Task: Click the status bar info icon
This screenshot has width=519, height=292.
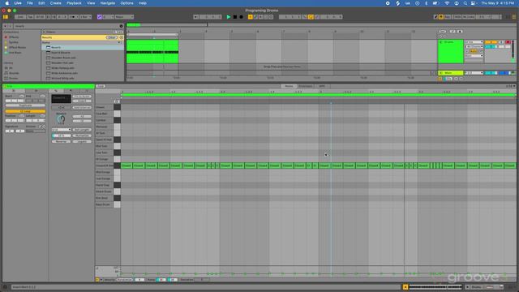Action: pyautogui.click(x=5, y=287)
